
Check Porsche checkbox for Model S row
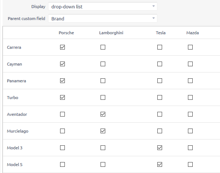click(62, 165)
